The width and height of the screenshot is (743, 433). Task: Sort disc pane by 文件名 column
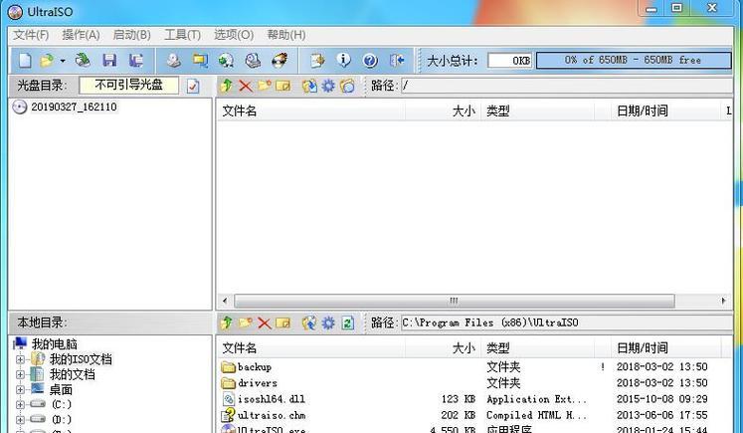pyautogui.click(x=311, y=110)
